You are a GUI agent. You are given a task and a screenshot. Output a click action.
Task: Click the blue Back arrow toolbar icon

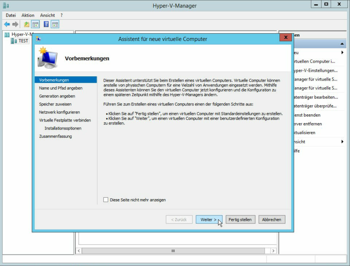click(x=7, y=24)
